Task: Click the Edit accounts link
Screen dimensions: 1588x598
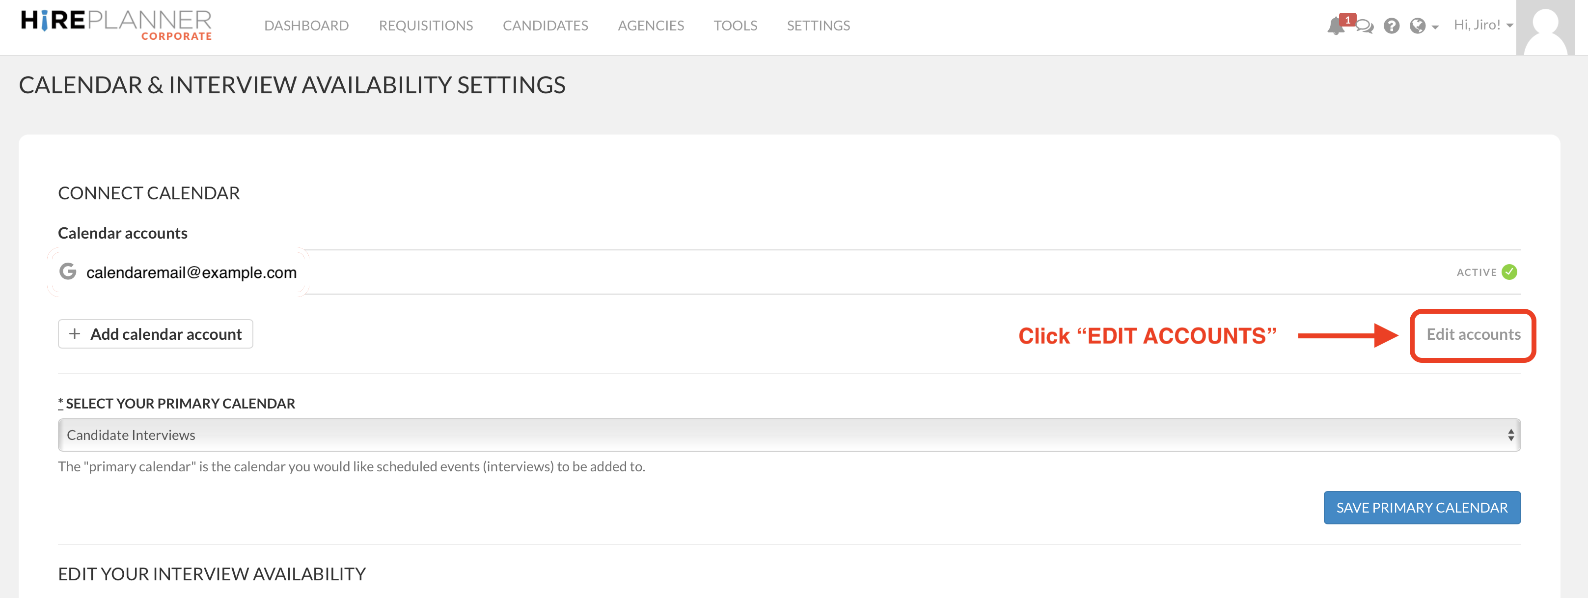Action: (x=1473, y=334)
